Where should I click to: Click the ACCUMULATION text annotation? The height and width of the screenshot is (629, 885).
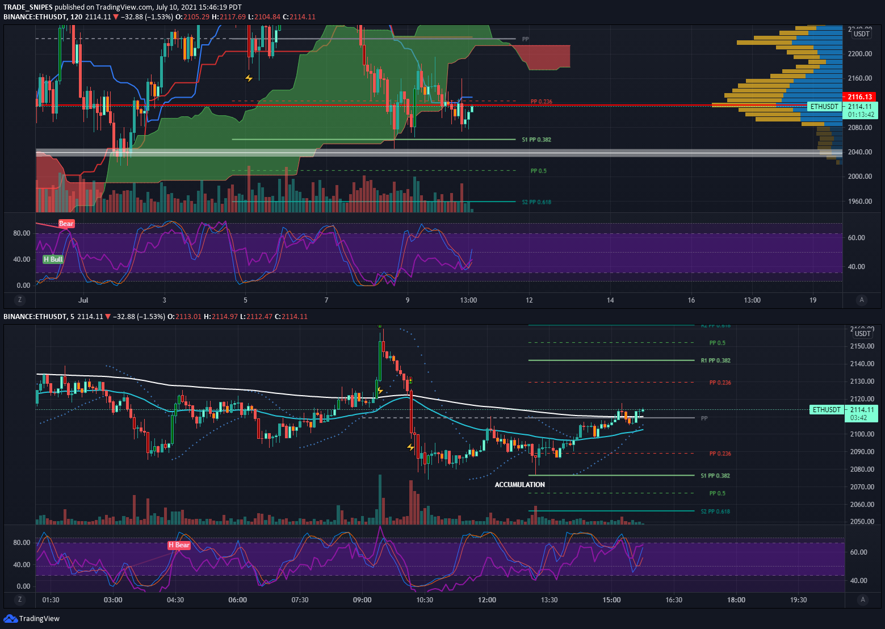pos(519,485)
